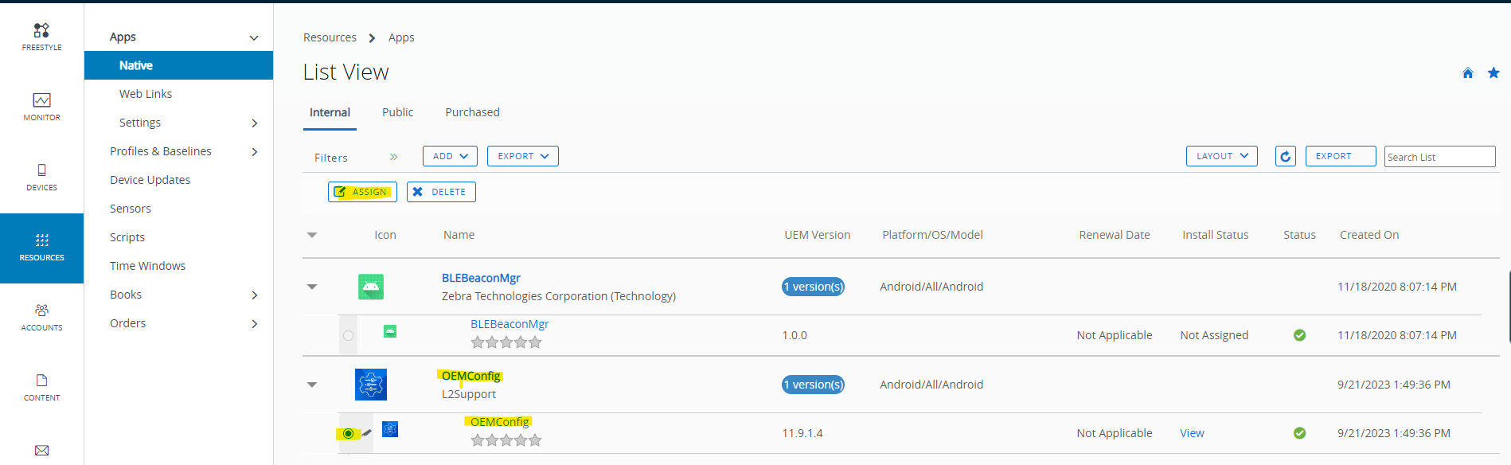Open the LAYOUT dropdown
Image resolution: width=1511 pixels, height=465 pixels.
coord(1222,156)
